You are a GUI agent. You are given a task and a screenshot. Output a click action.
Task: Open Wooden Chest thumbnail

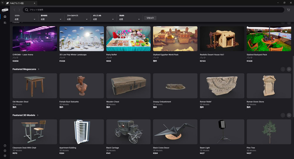[x=128, y=86]
